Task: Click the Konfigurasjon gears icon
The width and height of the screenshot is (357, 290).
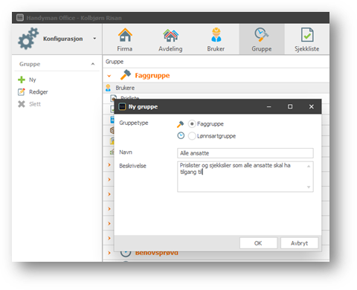Action: (x=28, y=39)
